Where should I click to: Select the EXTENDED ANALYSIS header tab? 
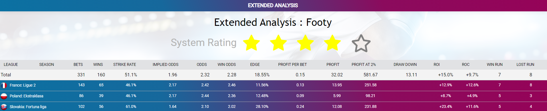click(273, 5)
